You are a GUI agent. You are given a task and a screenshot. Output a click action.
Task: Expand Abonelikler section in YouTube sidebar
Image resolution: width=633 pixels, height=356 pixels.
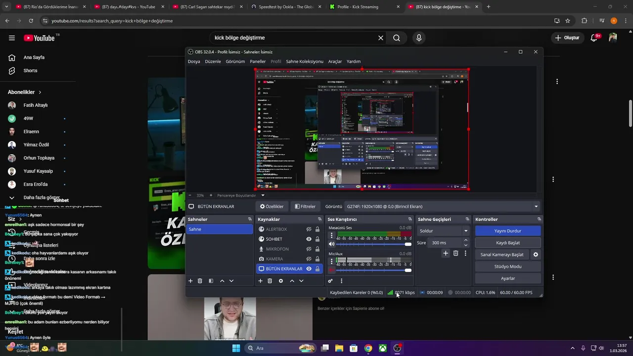point(25,92)
